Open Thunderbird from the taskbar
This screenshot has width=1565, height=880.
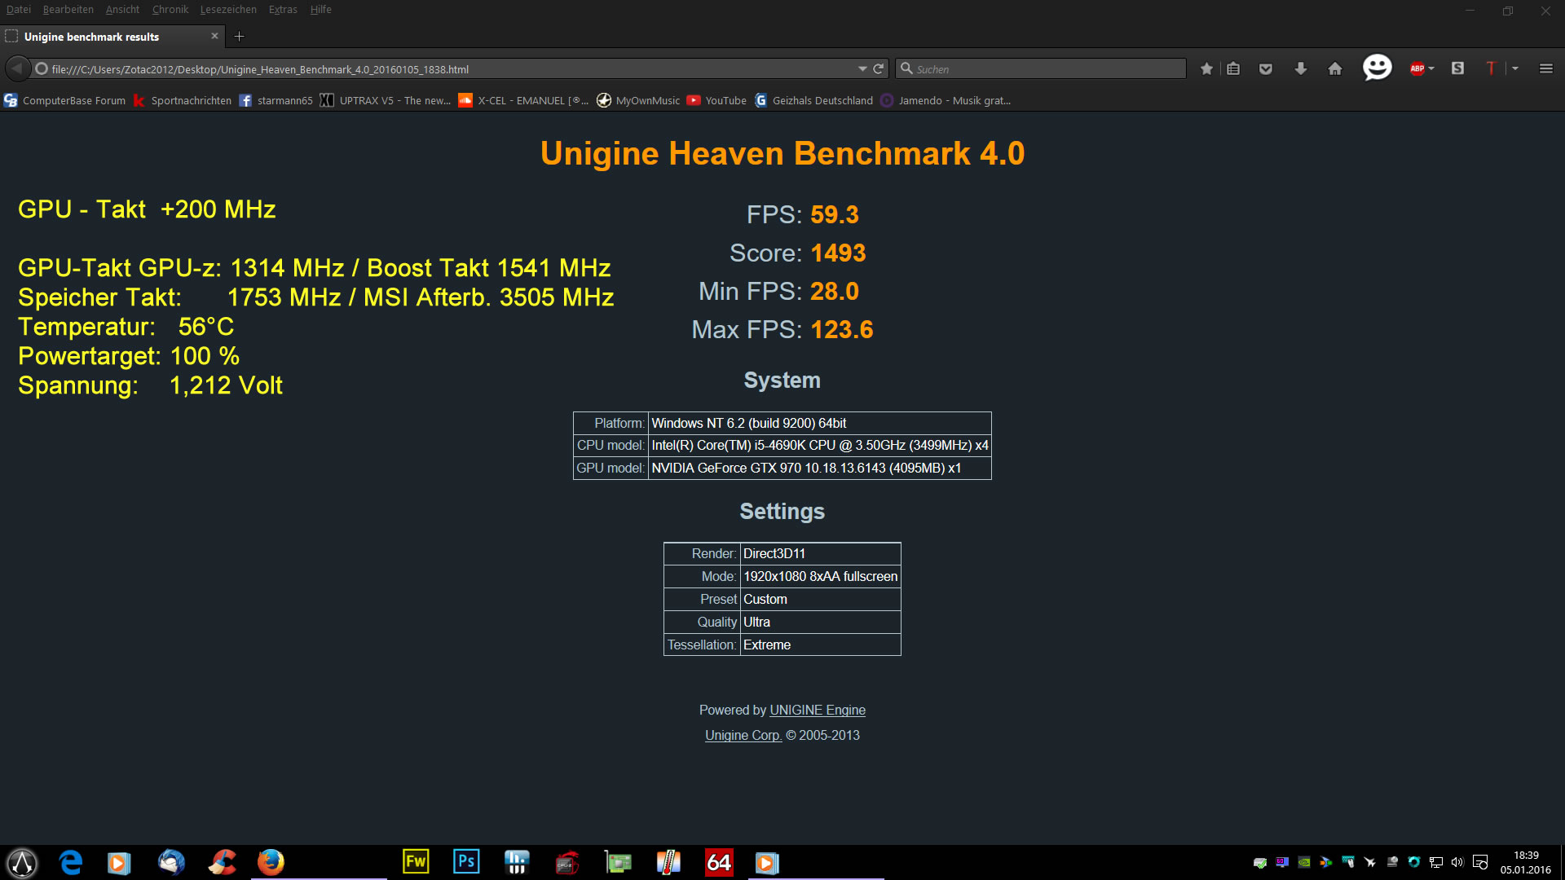point(171,862)
